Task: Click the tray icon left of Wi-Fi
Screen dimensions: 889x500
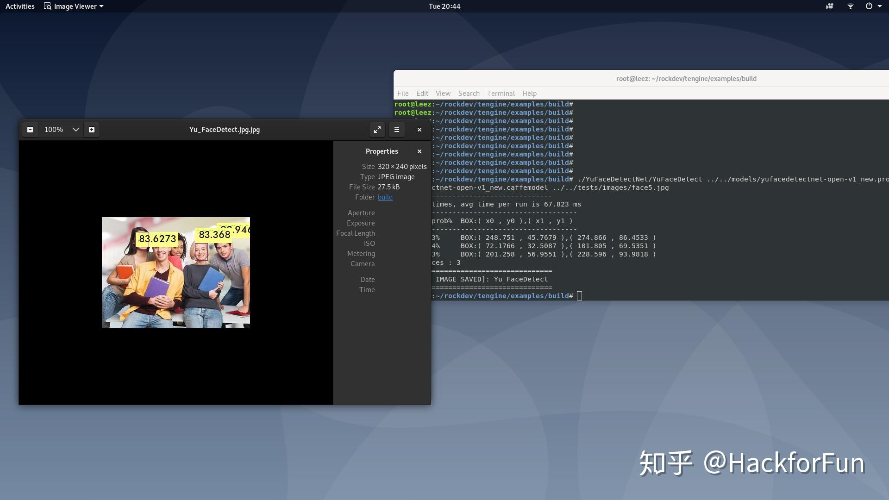Action: coord(829,6)
